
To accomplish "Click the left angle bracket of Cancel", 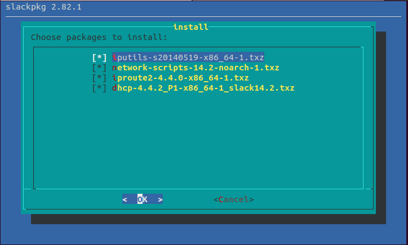I will [216, 199].
